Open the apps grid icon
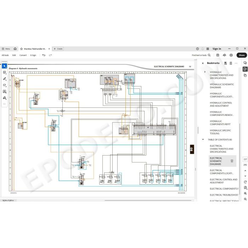This screenshot has height=248, width=248. click(208, 49)
